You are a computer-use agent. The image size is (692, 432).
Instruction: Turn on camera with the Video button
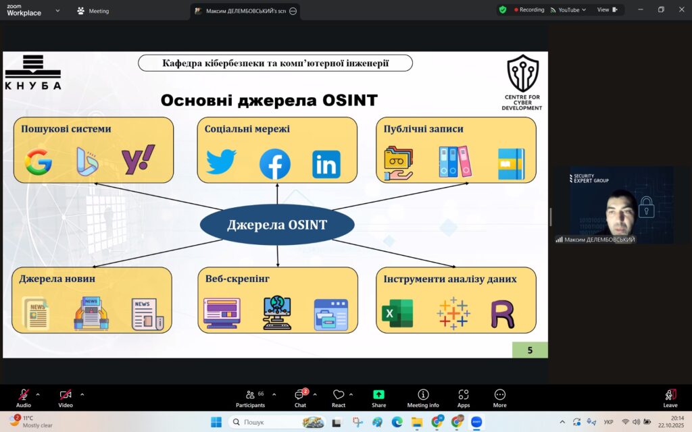(66, 396)
